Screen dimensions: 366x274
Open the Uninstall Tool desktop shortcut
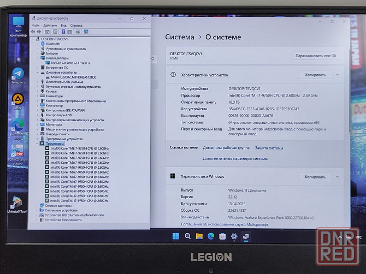click(x=17, y=205)
